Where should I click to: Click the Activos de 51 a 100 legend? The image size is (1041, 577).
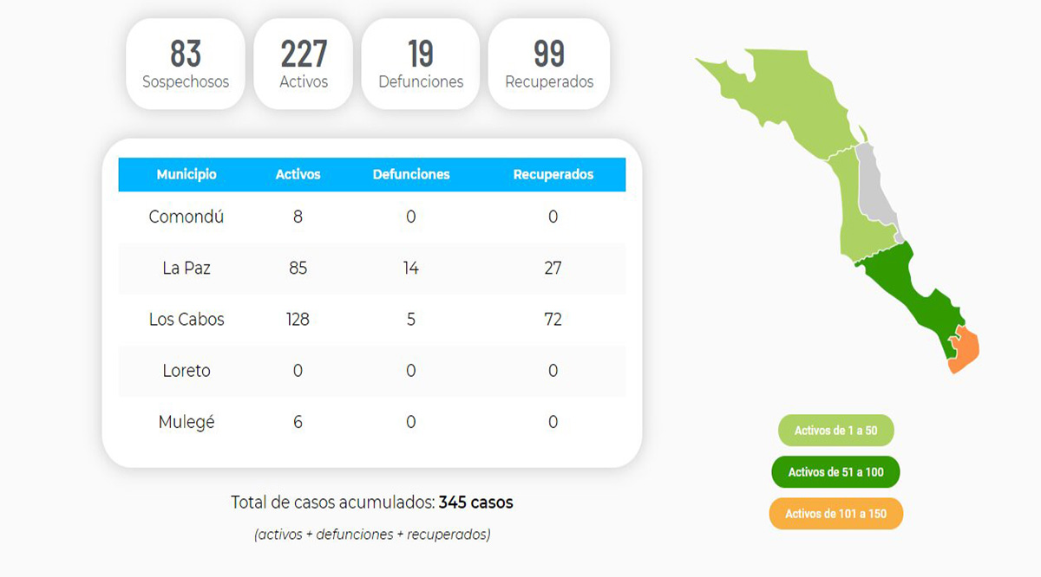(x=835, y=472)
